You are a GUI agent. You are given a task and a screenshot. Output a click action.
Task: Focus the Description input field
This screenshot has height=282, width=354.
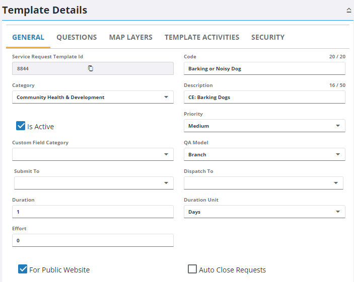(264, 97)
